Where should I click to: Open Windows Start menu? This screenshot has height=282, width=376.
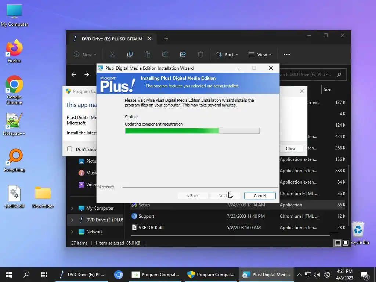click(x=9, y=275)
